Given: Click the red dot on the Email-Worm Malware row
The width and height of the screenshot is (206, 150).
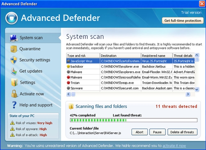Looking at the screenshot, I should point(68,77).
